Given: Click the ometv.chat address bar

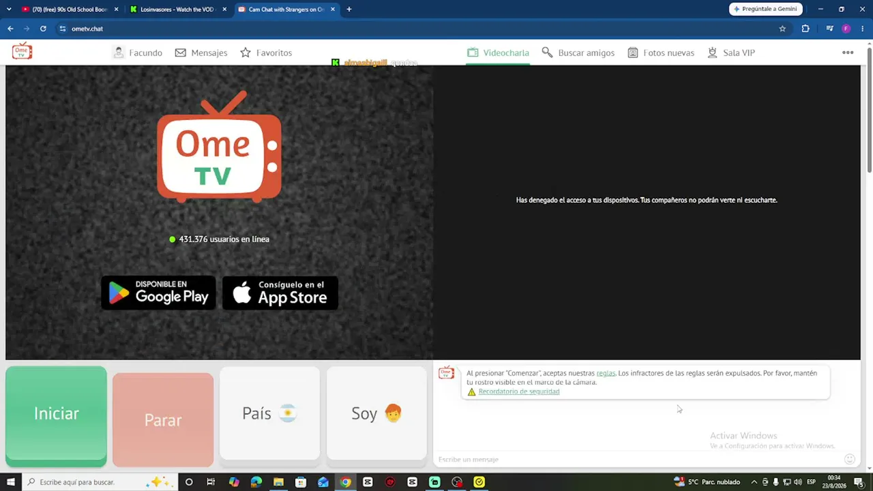Looking at the screenshot, I should (421, 29).
